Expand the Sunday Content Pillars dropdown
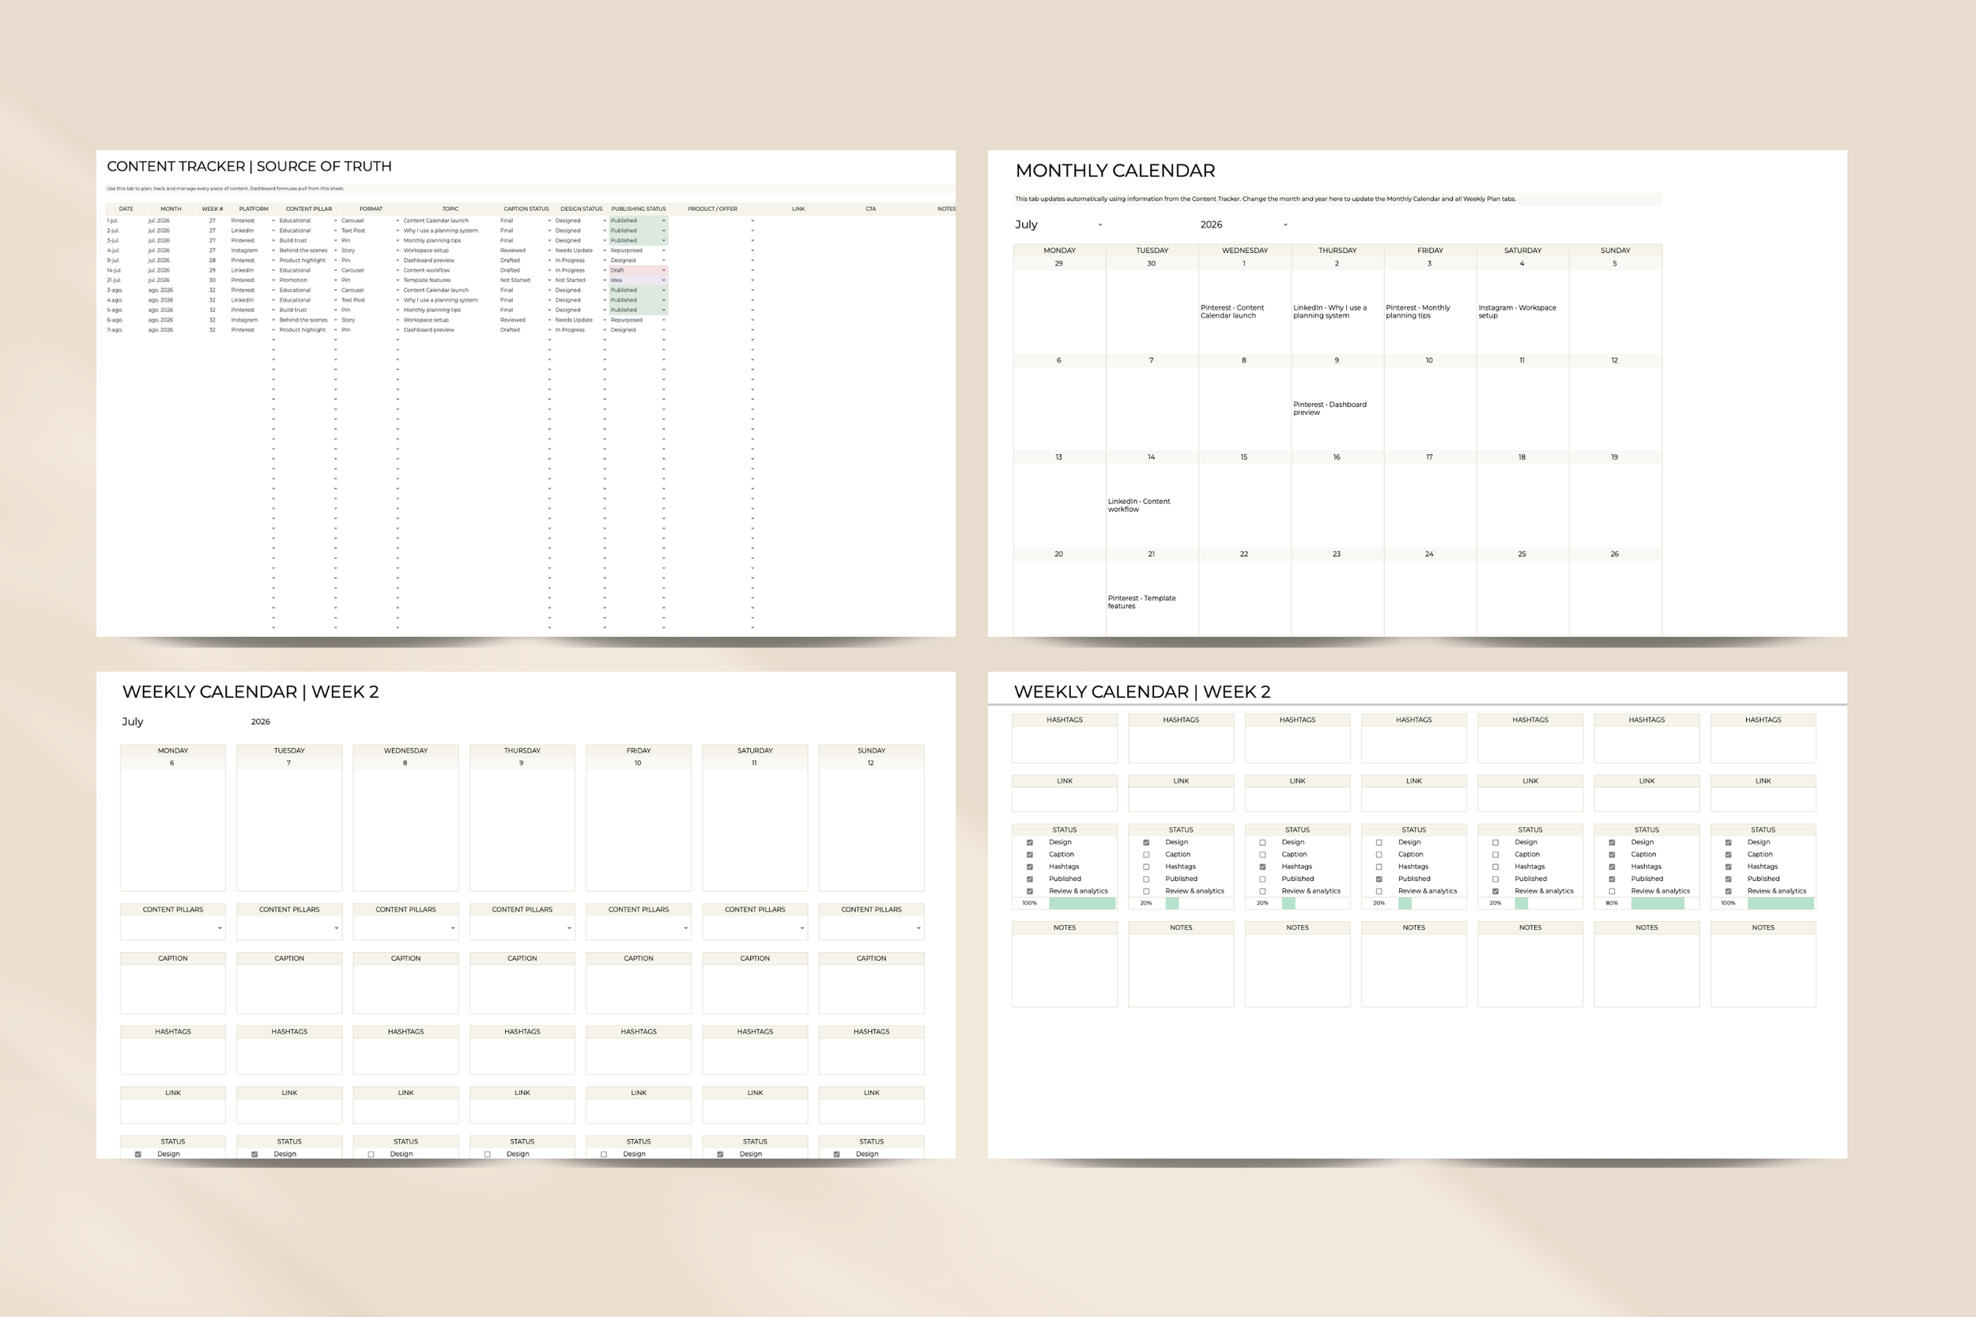This screenshot has height=1317, width=1976. click(x=918, y=928)
